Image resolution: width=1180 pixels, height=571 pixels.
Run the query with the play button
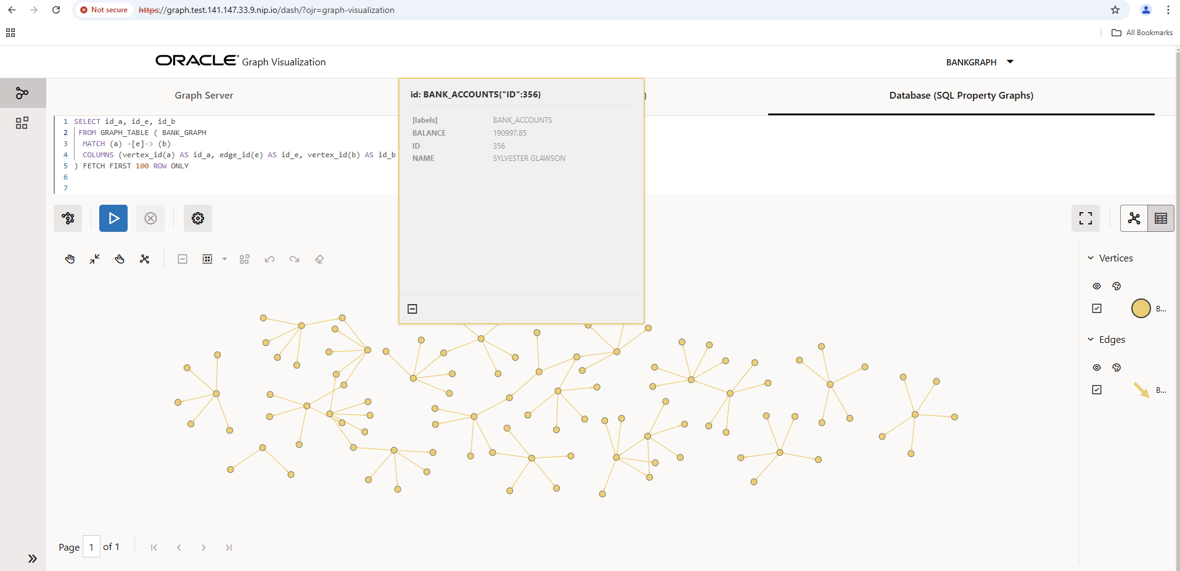[x=113, y=218]
